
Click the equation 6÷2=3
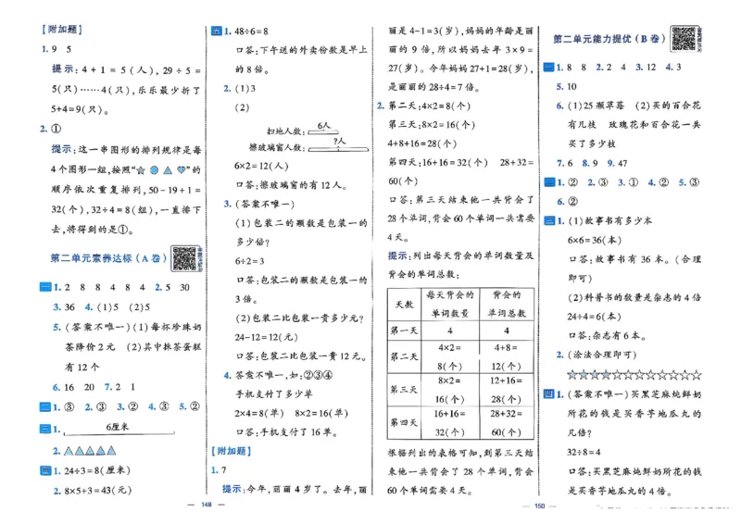coord(249,261)
